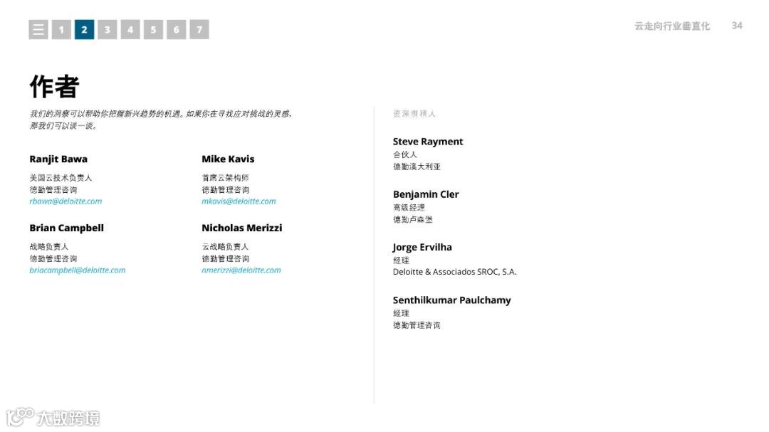Click the name Brian Campbell

[x=67, y=228]
